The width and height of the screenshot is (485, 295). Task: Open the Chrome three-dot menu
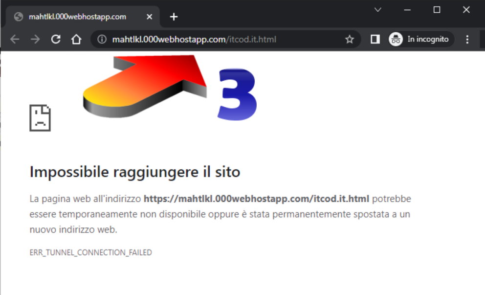coord(467,39)
